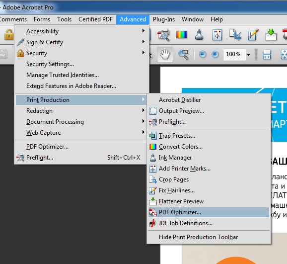Expand the Web Capture submenu
Screen dimensions: 287x264
tap(81, 133)
